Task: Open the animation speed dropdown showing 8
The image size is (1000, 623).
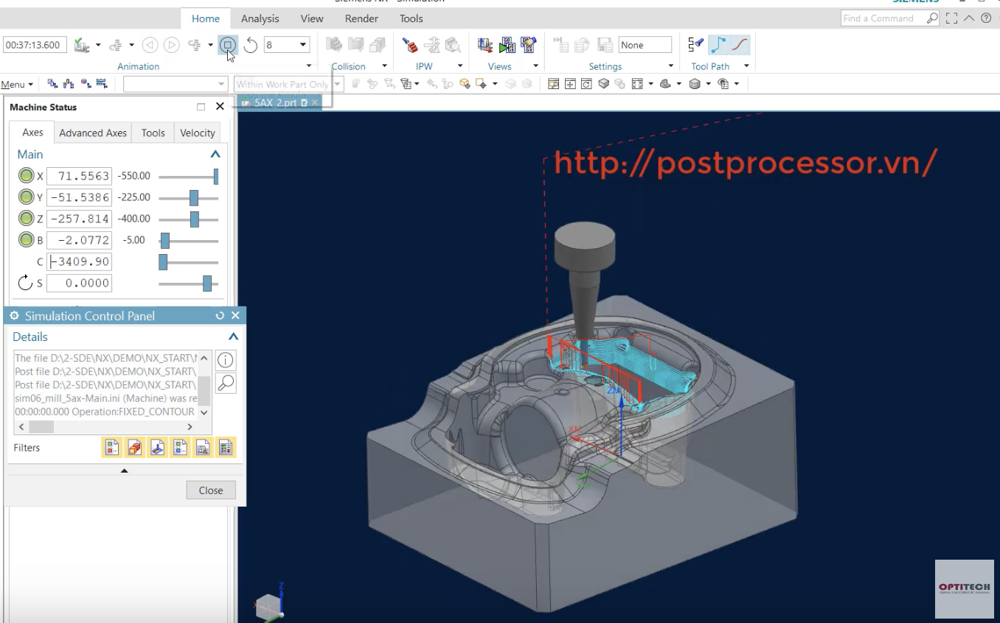Action: click(x=287, y=45)
